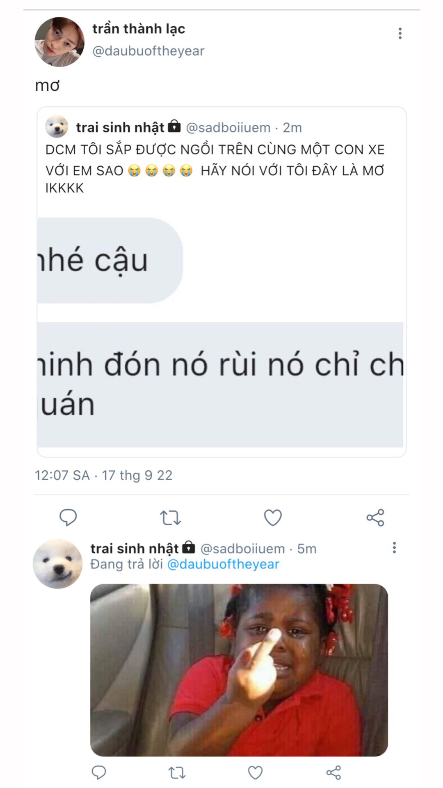Retweet the trai sinh nhật reply

pyautogui.click(x=177, y=773)
